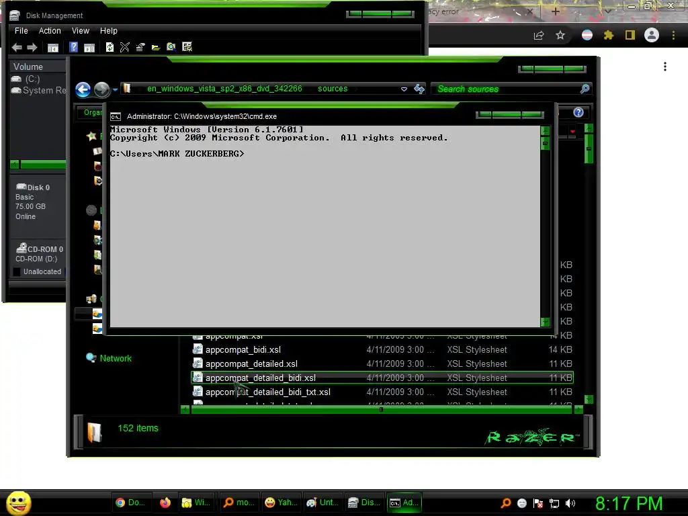The image size is (688, 516).
Task: Click the network tray icon
Action: pos(554,503)
